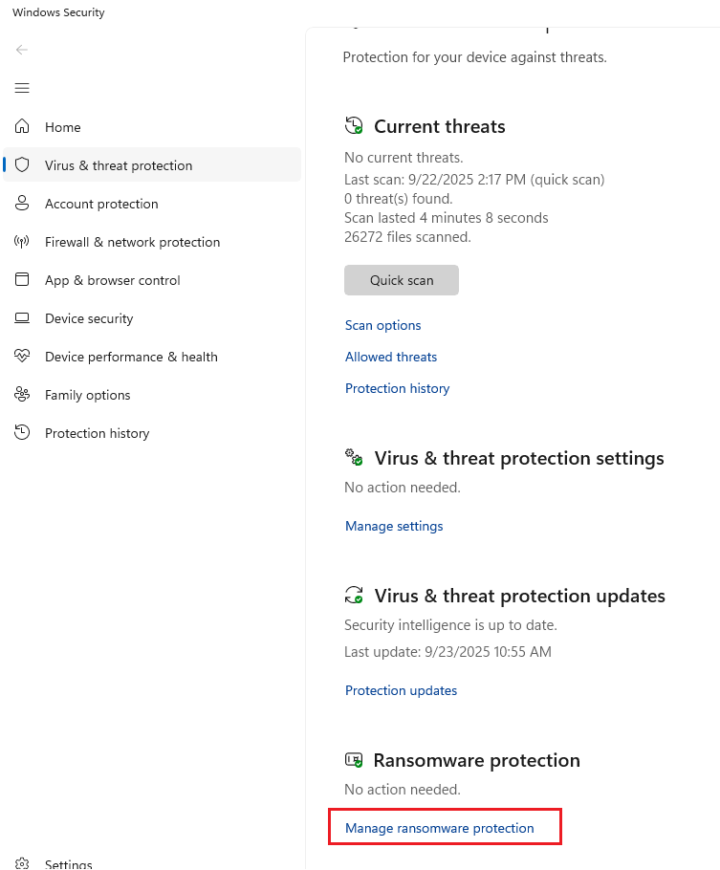
Task: Select Virus & threat protection menu item
Action: pyautogui.click(x=152, y=165)
